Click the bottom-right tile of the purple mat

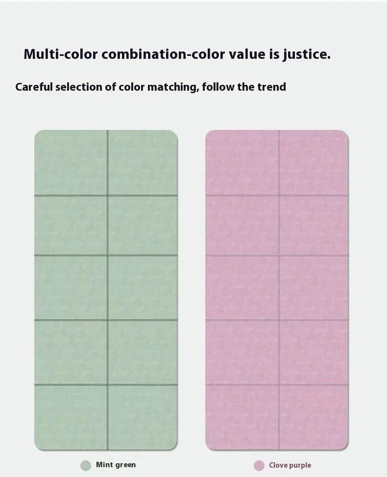click(314, 417)
